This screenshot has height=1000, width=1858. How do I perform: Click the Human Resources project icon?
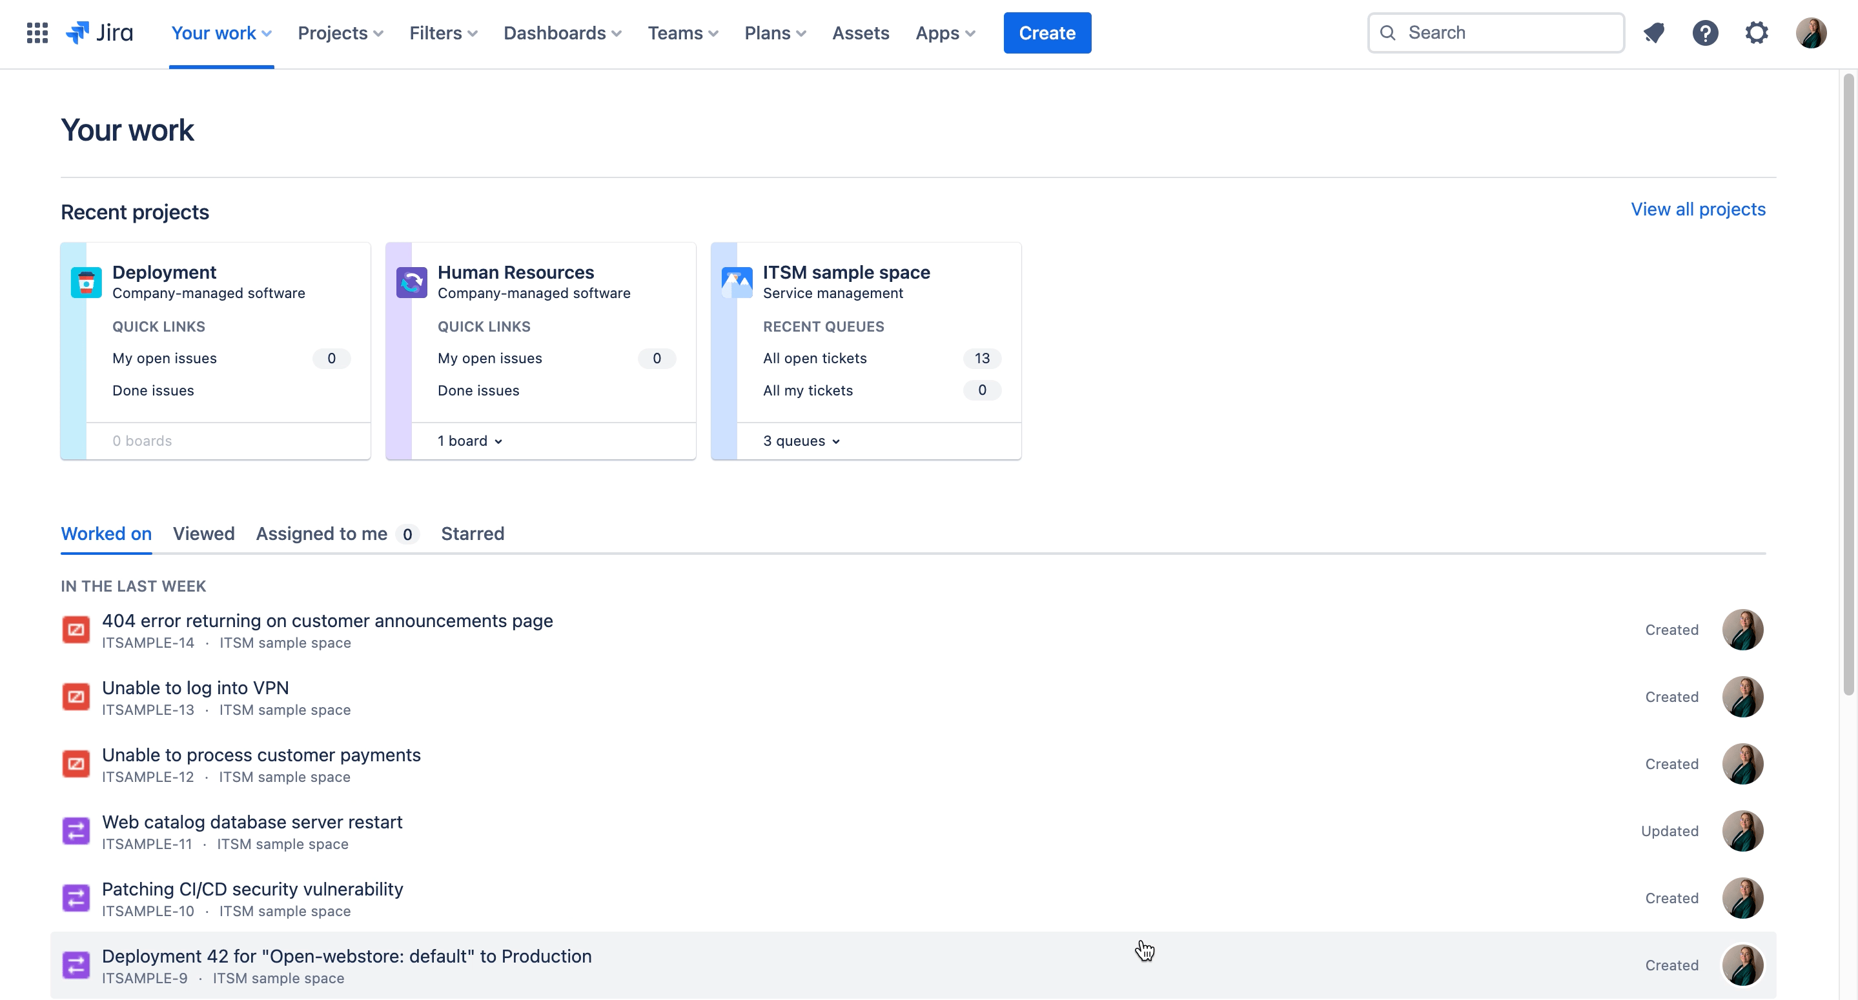click(x=411, y=282)
